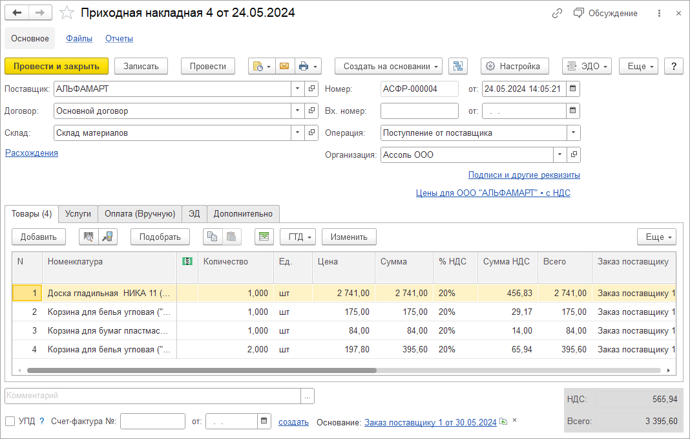Image resolution: width=690 pixels, height=439 pixels.
Task: Click the copy link chain icon
Action: (x=557, y=13)
